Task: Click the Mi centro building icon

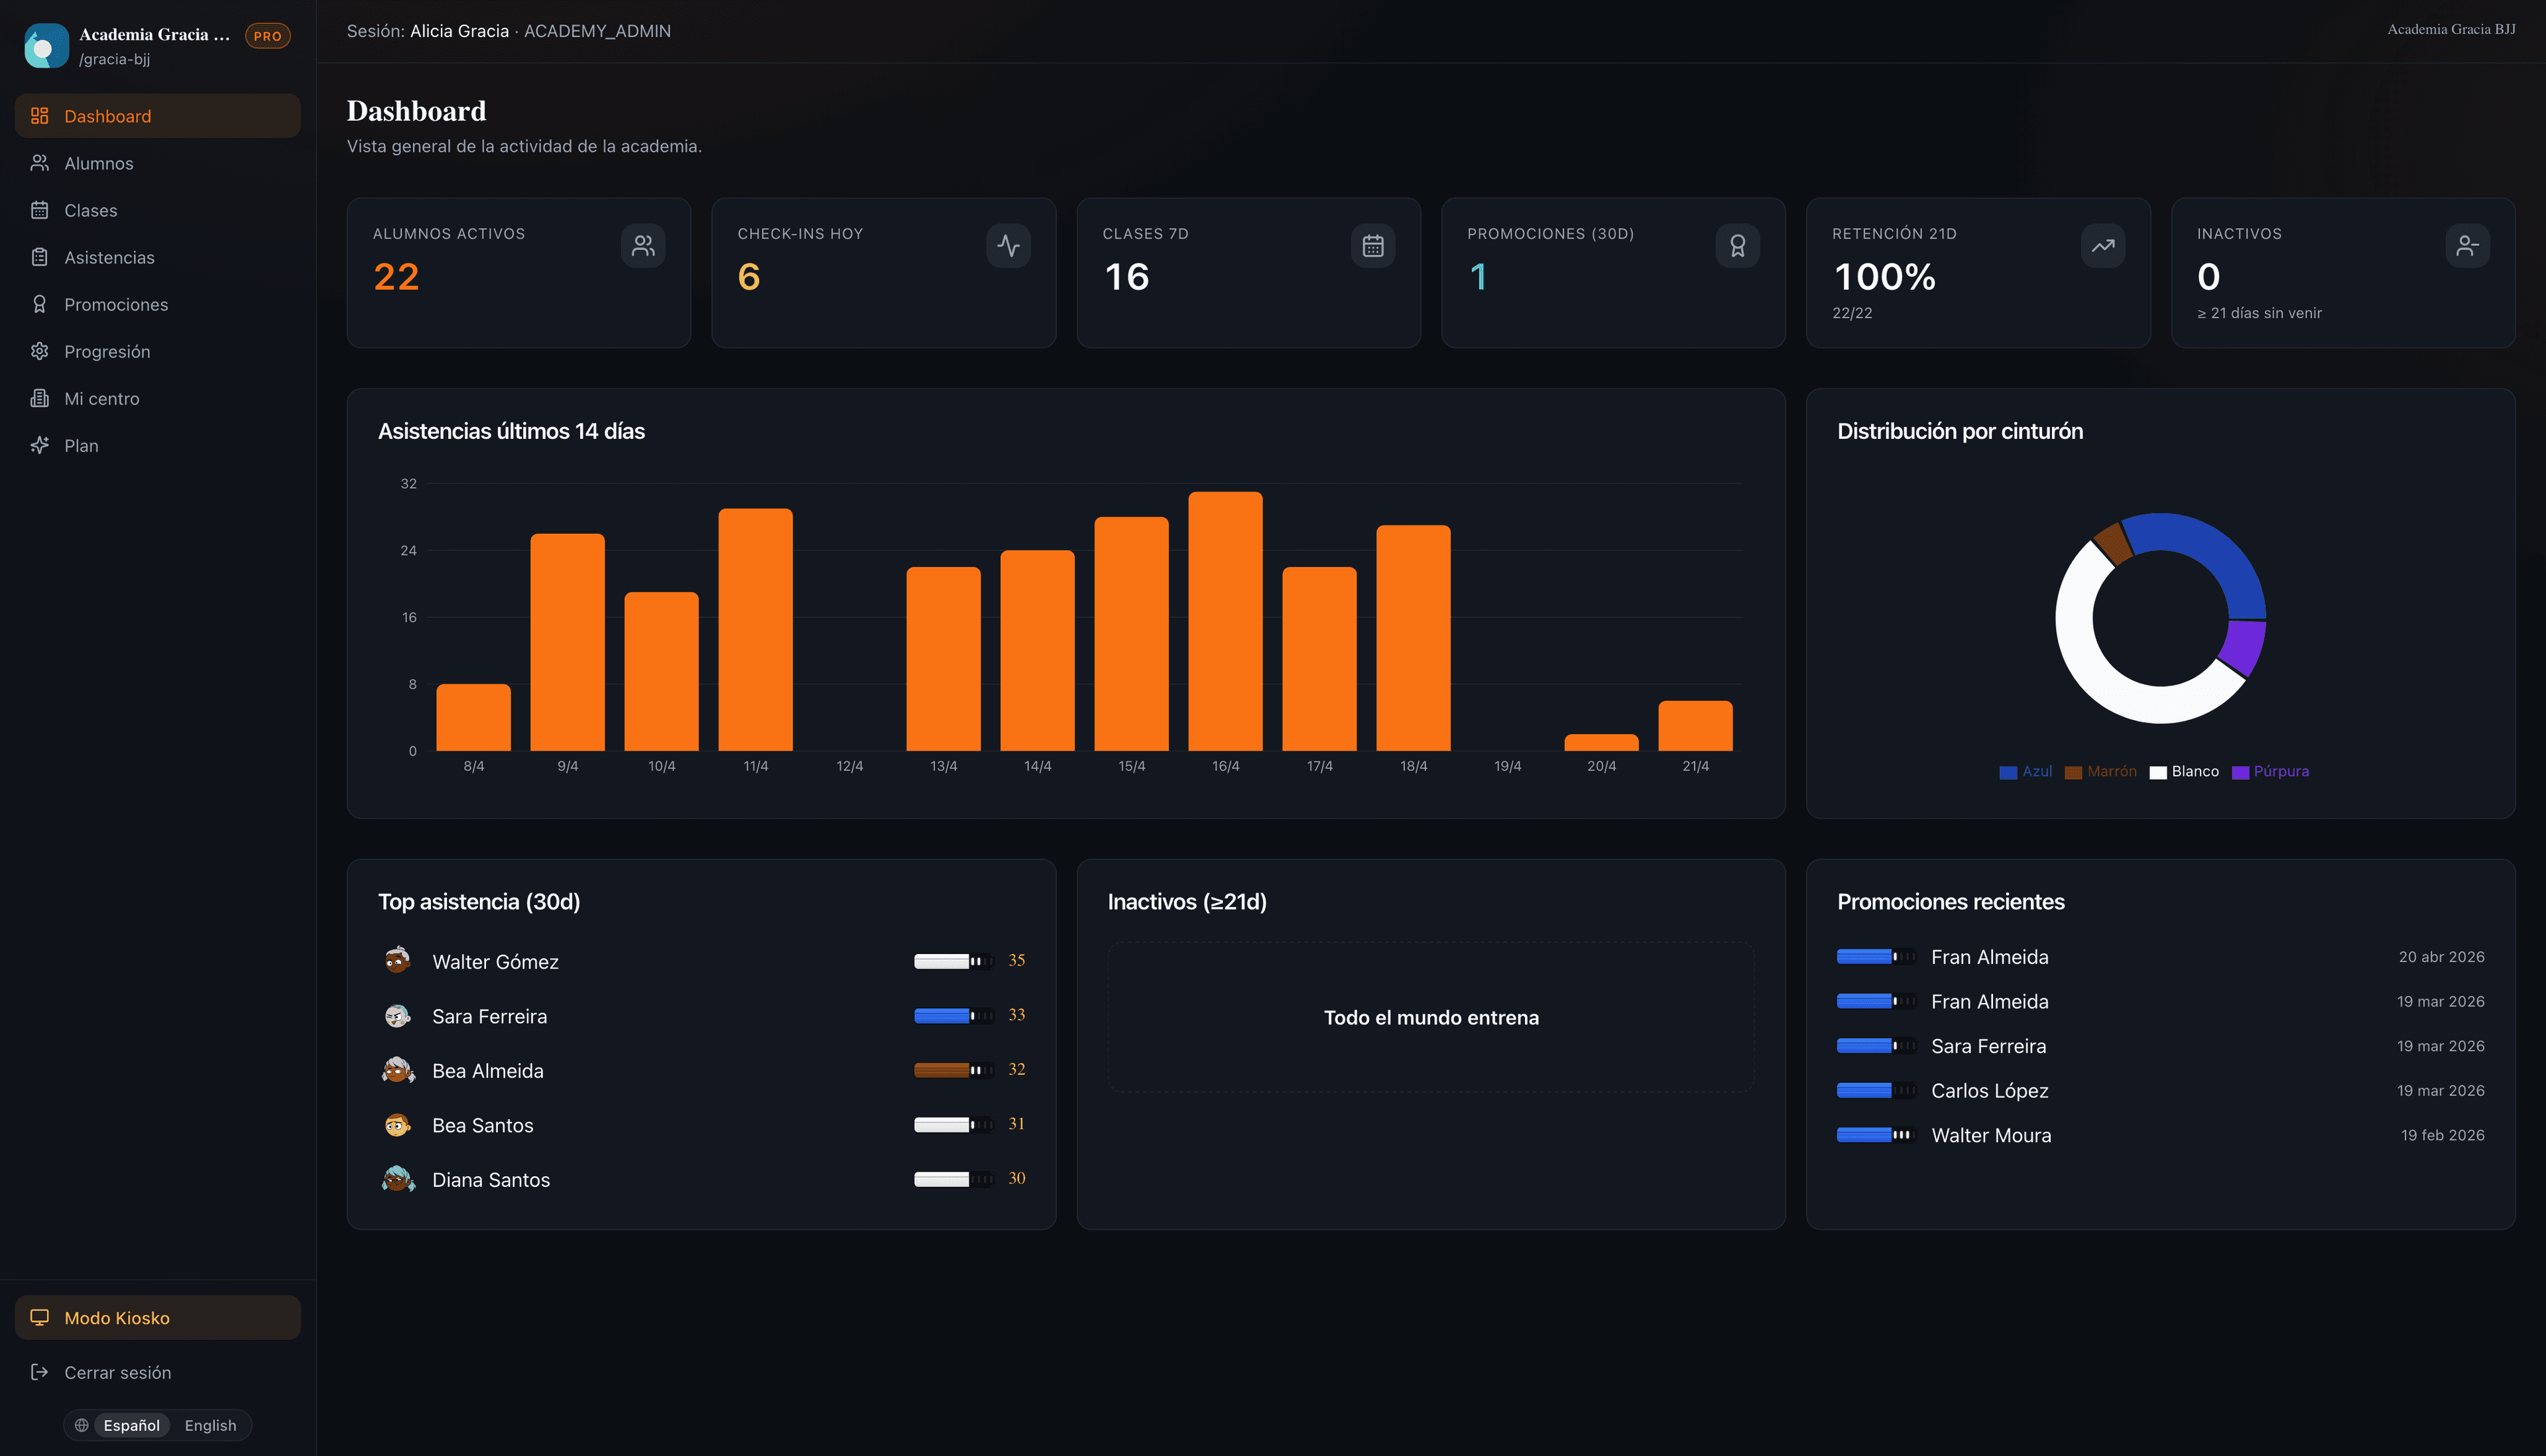Action: pos(40,398)
